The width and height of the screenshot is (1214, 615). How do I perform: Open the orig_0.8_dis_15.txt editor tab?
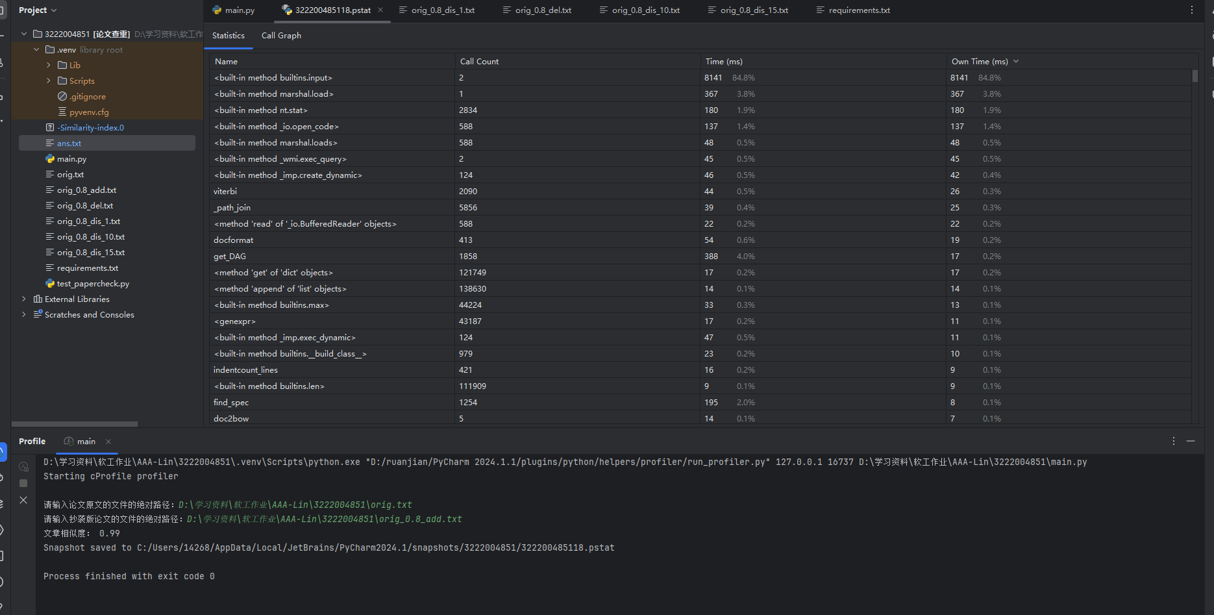[x=748, y=10]
